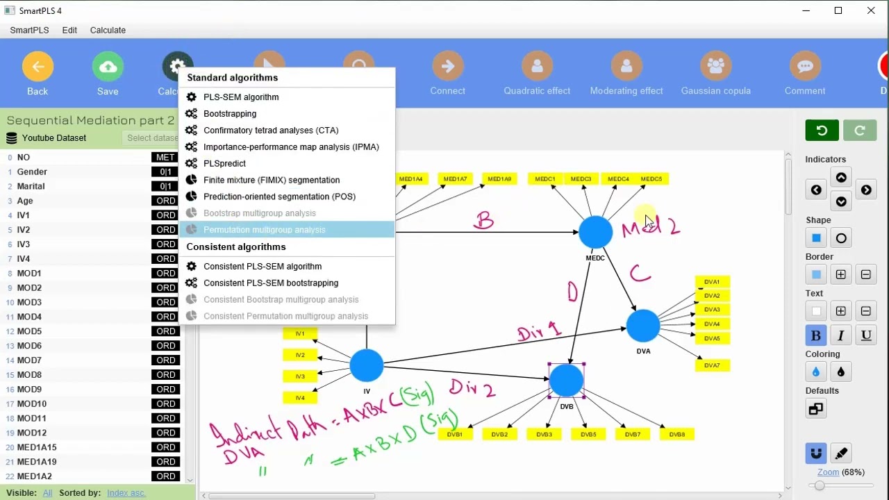Add a Quadratic effect
Viewport: 889px width, 500px height.
537,67
